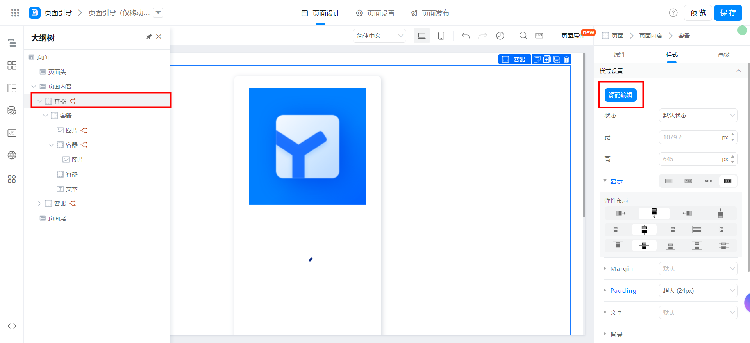Screen dimensions: 750x343
Task: Collapse the 显示 section triangle
Action: coord(605,181)
